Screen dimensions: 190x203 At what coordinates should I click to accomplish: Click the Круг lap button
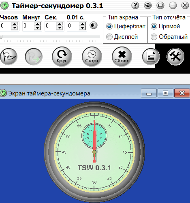tap(62, 57)
